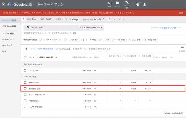Click the filter funnel icon
Image resolution: width=186 pixels, height=118 pixels.
pos(26,49)
